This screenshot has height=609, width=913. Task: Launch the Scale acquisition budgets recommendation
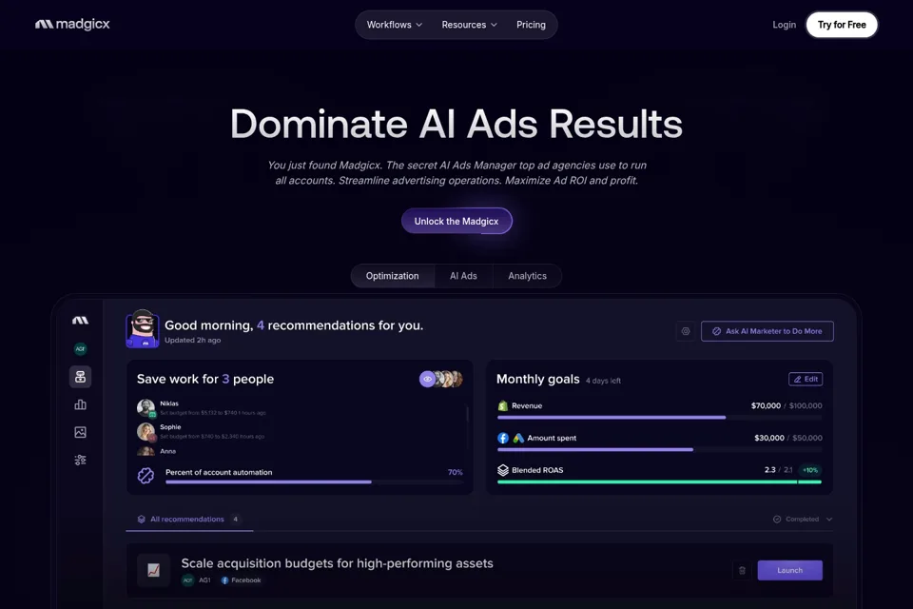pyautogui.click(x=789, y=570)
